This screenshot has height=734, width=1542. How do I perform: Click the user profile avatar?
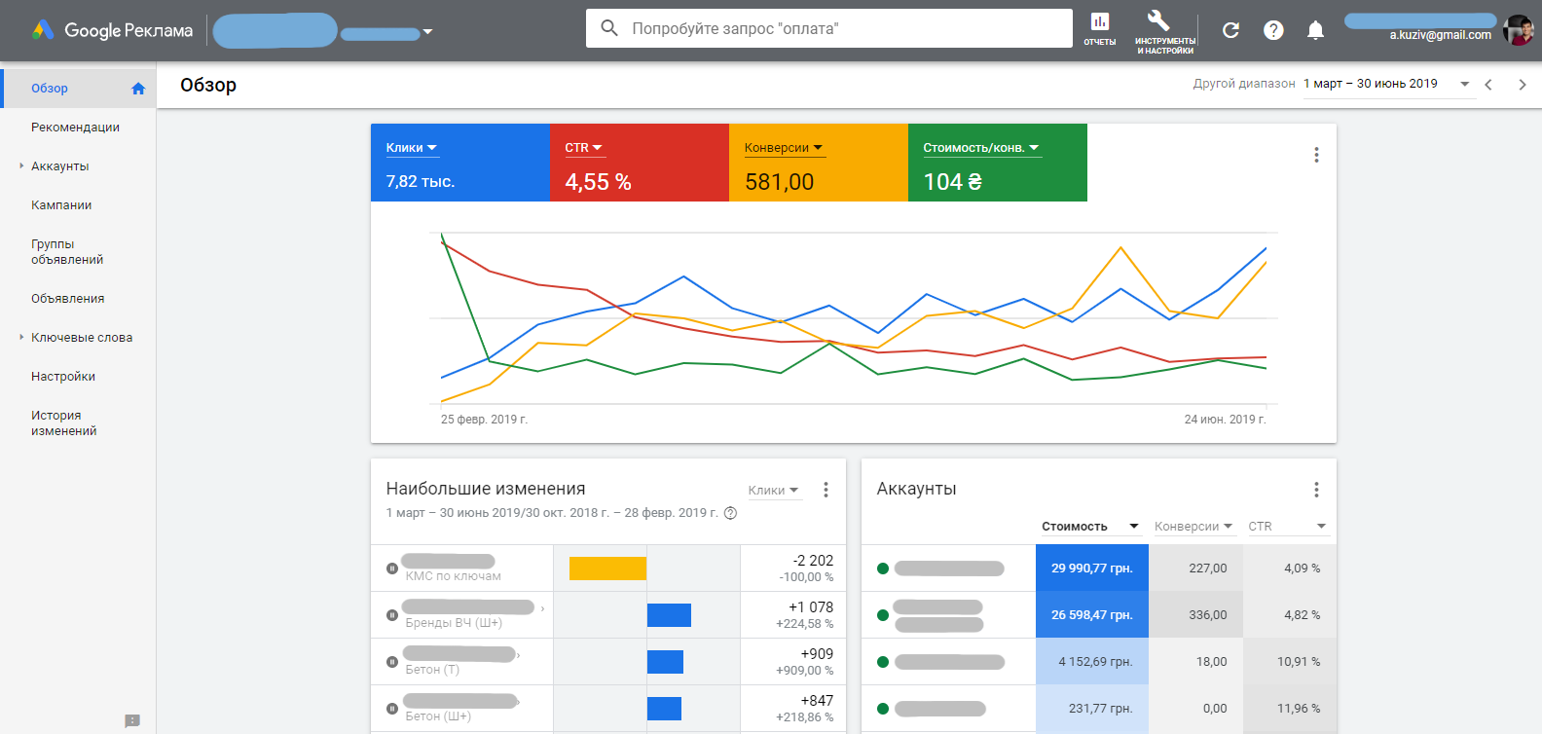pyautogui.click(x=1518, y=30)
